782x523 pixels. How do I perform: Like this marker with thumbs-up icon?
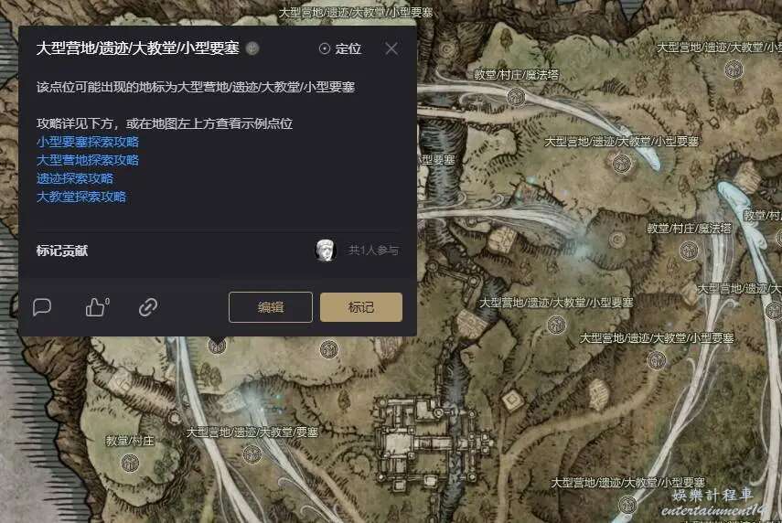coord(97,306)
